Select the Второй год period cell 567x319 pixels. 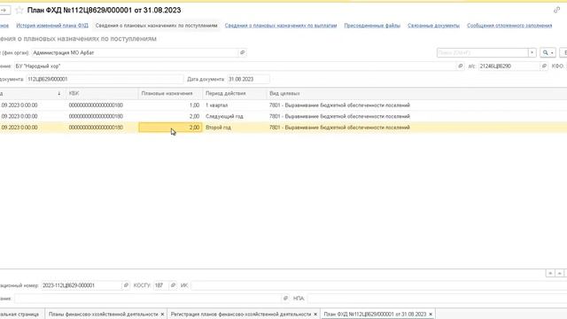[234, 128]
